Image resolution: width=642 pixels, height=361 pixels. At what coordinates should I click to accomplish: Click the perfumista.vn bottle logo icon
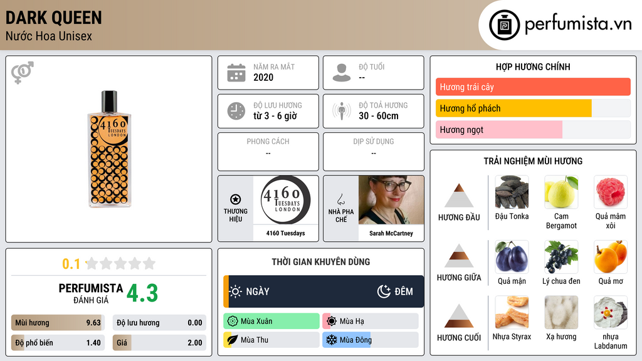click(504, 25)
